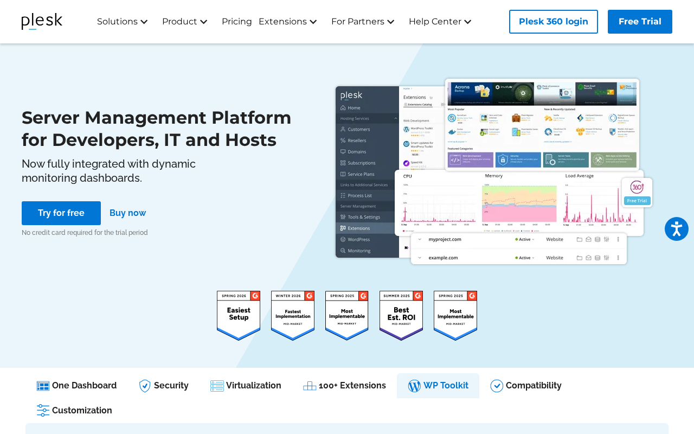The image size is (694, 434).
Task: Switch to the Compatibility tab
Action: [526, 386]
